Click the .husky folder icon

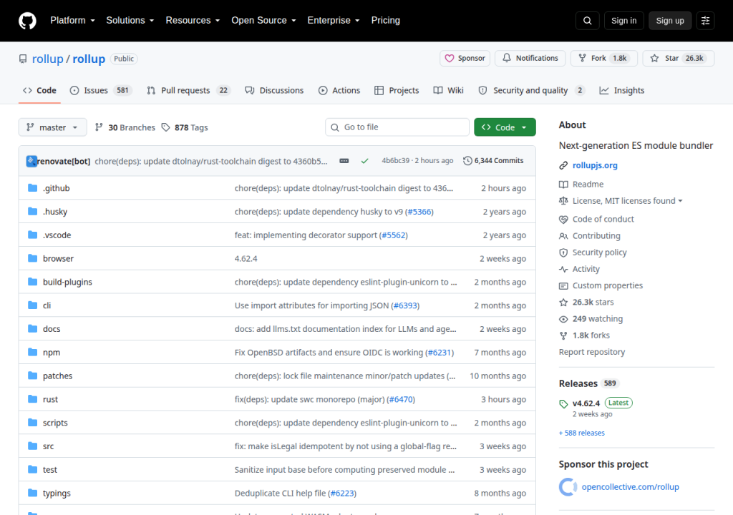coord(32,211)
